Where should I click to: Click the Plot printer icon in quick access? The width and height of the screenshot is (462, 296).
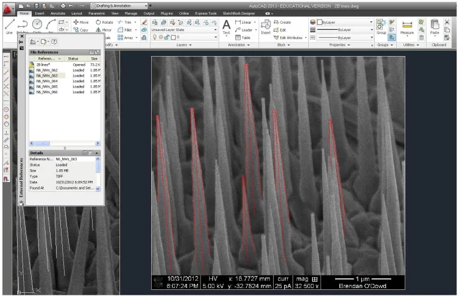(x=63, y=5)
